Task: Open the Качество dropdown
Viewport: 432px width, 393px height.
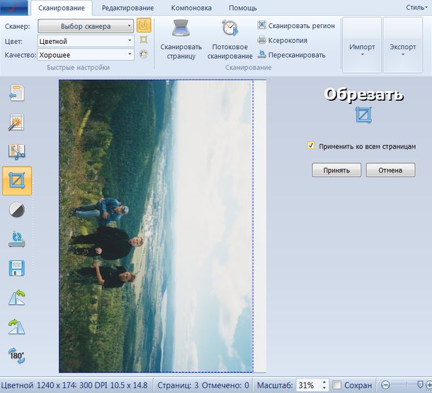Action: point(86,55)
